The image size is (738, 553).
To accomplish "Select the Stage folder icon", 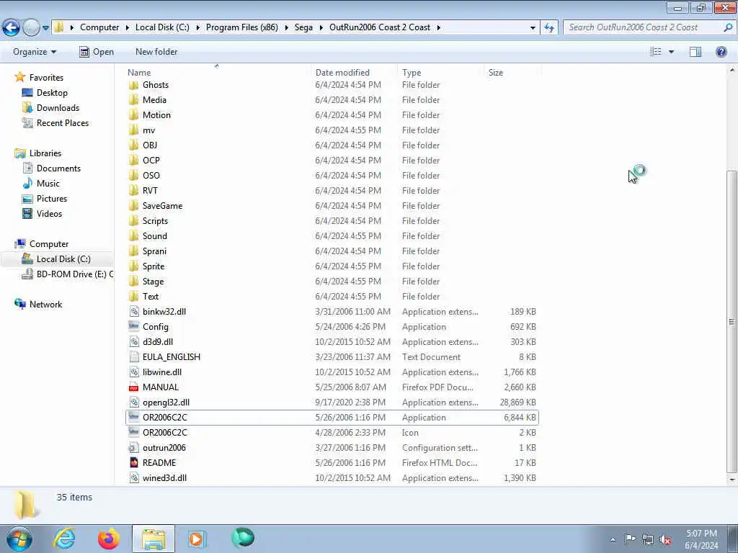I will coord(133,282).
